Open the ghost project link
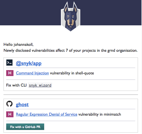Screen dimensions: 142x134 click(22, 105)
